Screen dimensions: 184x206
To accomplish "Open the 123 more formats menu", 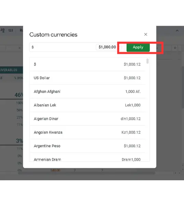I will [11, 30].
